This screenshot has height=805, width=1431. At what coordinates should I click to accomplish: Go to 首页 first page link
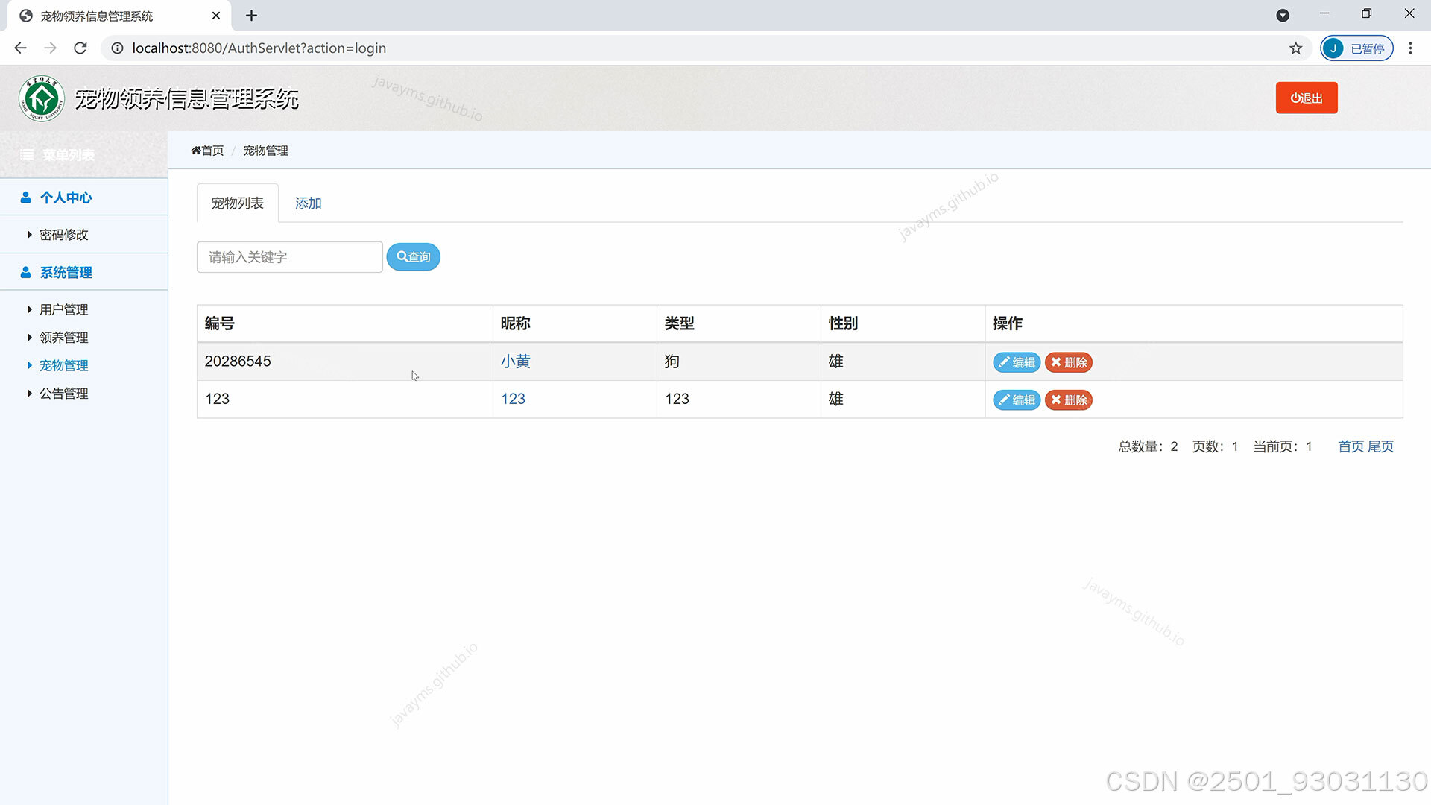(1351, 446)
